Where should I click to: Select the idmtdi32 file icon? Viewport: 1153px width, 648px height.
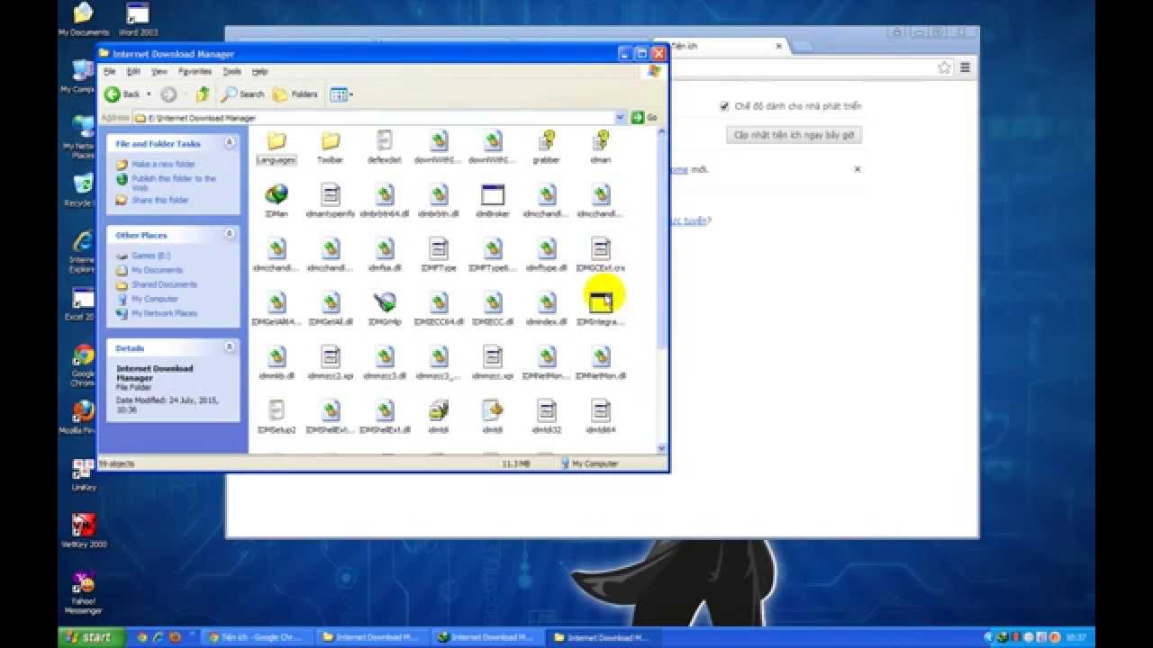(x=547, y=410)
